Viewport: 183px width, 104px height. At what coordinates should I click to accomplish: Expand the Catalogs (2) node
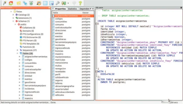pyautogui.click(x=13, y=15)
